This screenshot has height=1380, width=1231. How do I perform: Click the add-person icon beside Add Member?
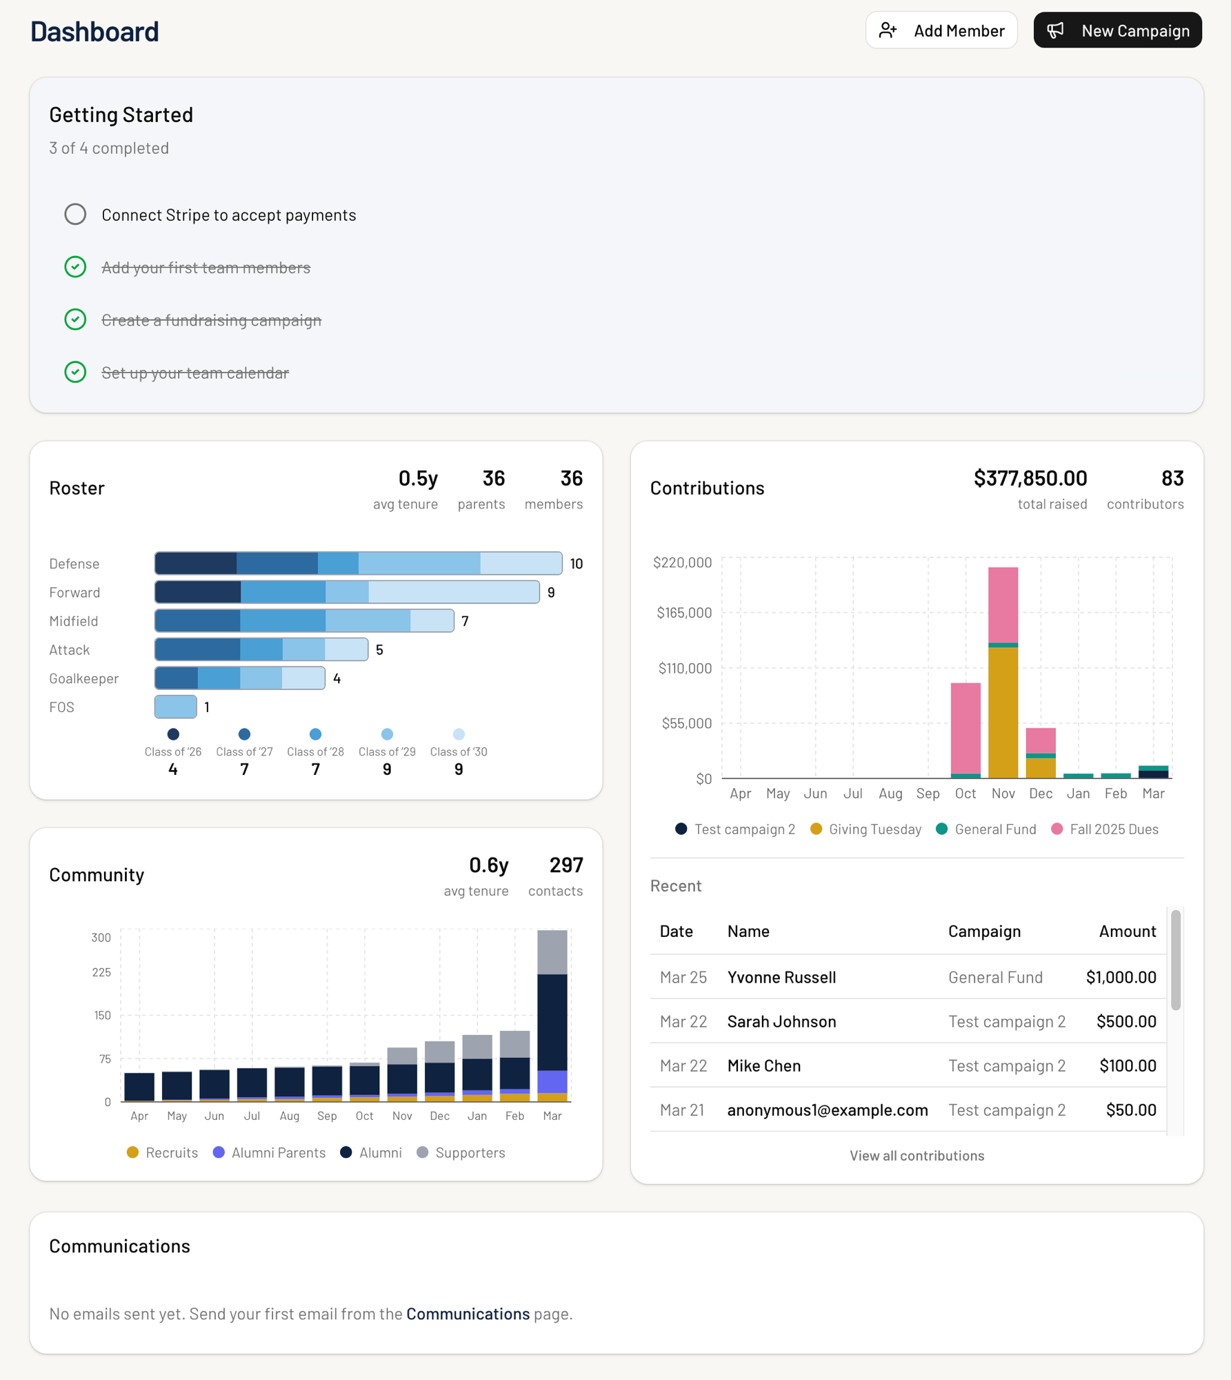888,30
